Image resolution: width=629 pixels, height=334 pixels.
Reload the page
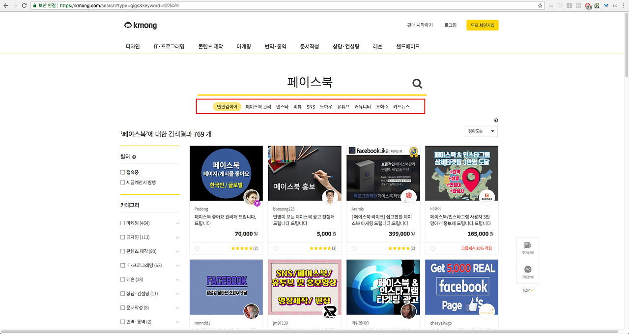pos(24,5)
